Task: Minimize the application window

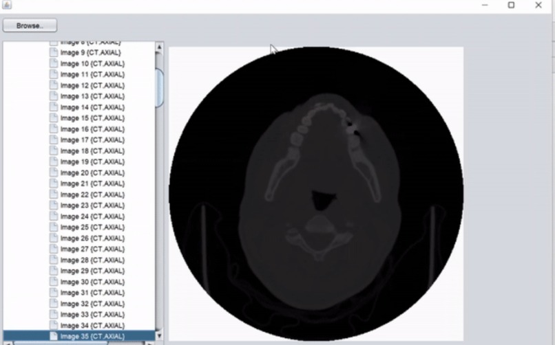Action: (485, 5)
